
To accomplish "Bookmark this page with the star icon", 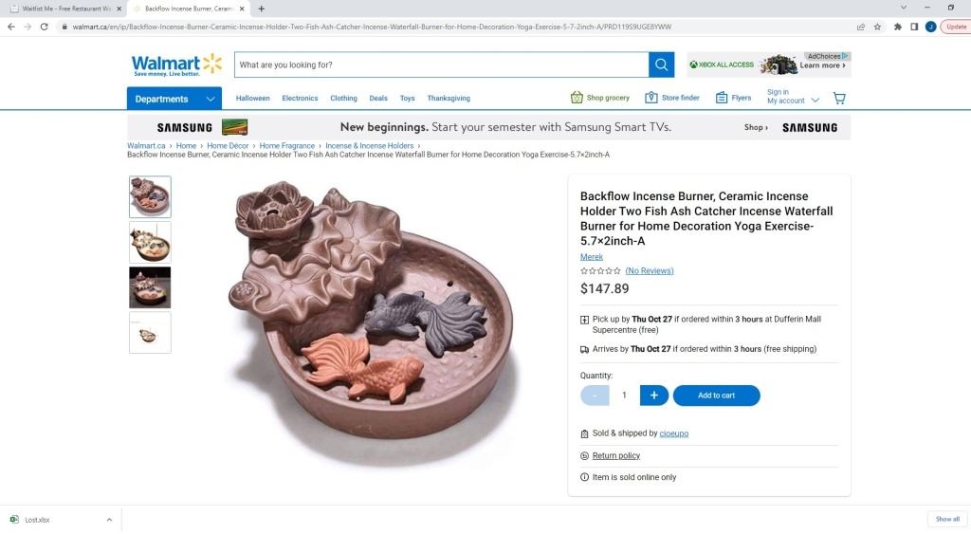I will [878, 27].
